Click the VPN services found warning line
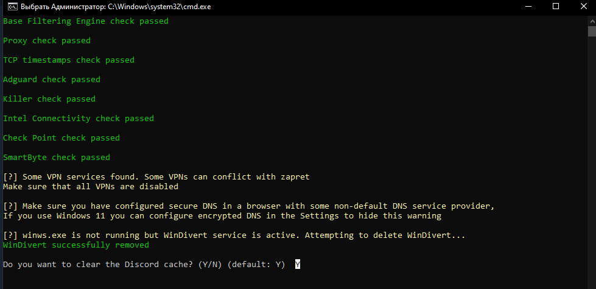This screenshot has height=289, width=596. pyautogui.click(x=156, y=177)
